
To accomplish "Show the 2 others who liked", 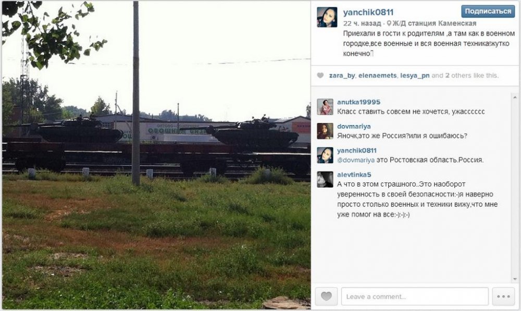I will coord(460,76).
